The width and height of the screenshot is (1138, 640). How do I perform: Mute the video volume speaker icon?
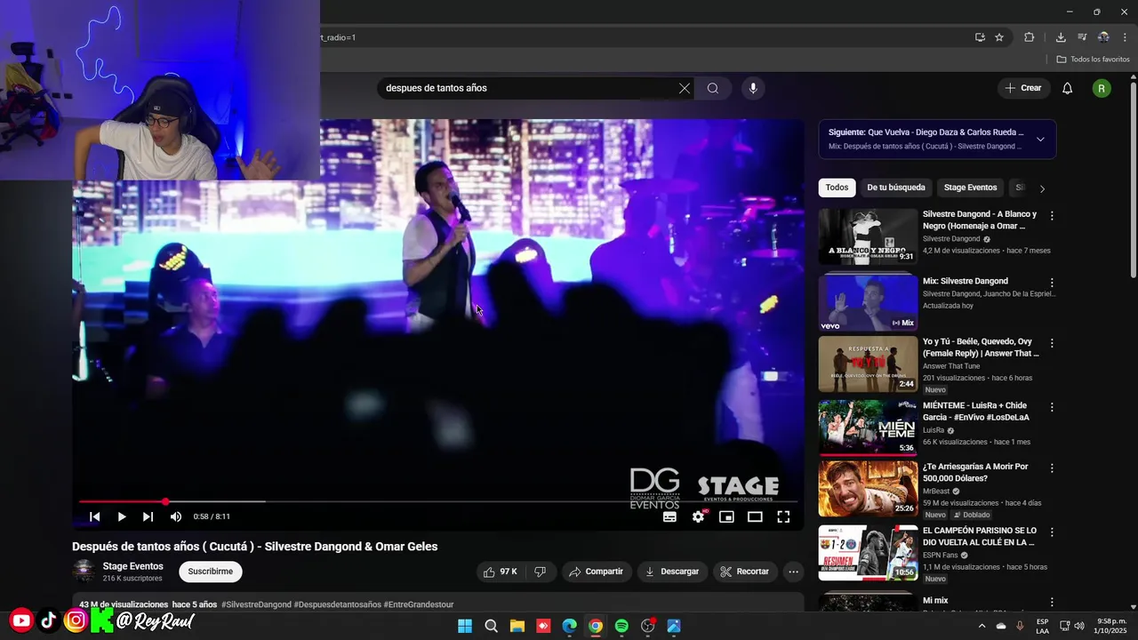point(176,516)
